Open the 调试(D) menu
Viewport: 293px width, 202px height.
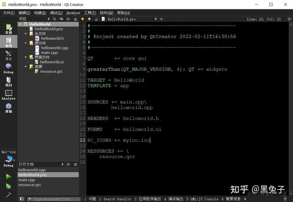[56, 13]
